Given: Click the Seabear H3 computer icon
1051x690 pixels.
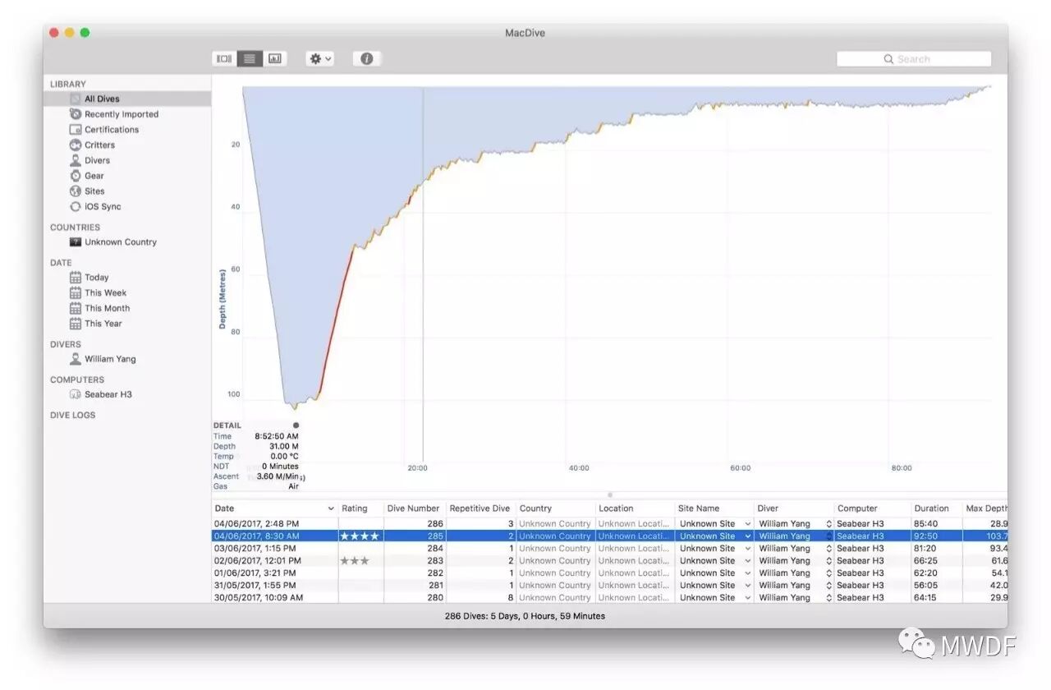Looking at the screenshot, I should click(x=76, y=395).
